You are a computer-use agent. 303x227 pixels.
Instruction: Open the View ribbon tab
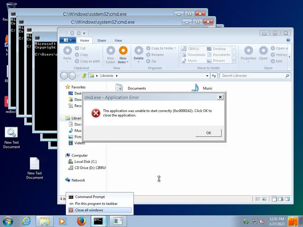118,40
